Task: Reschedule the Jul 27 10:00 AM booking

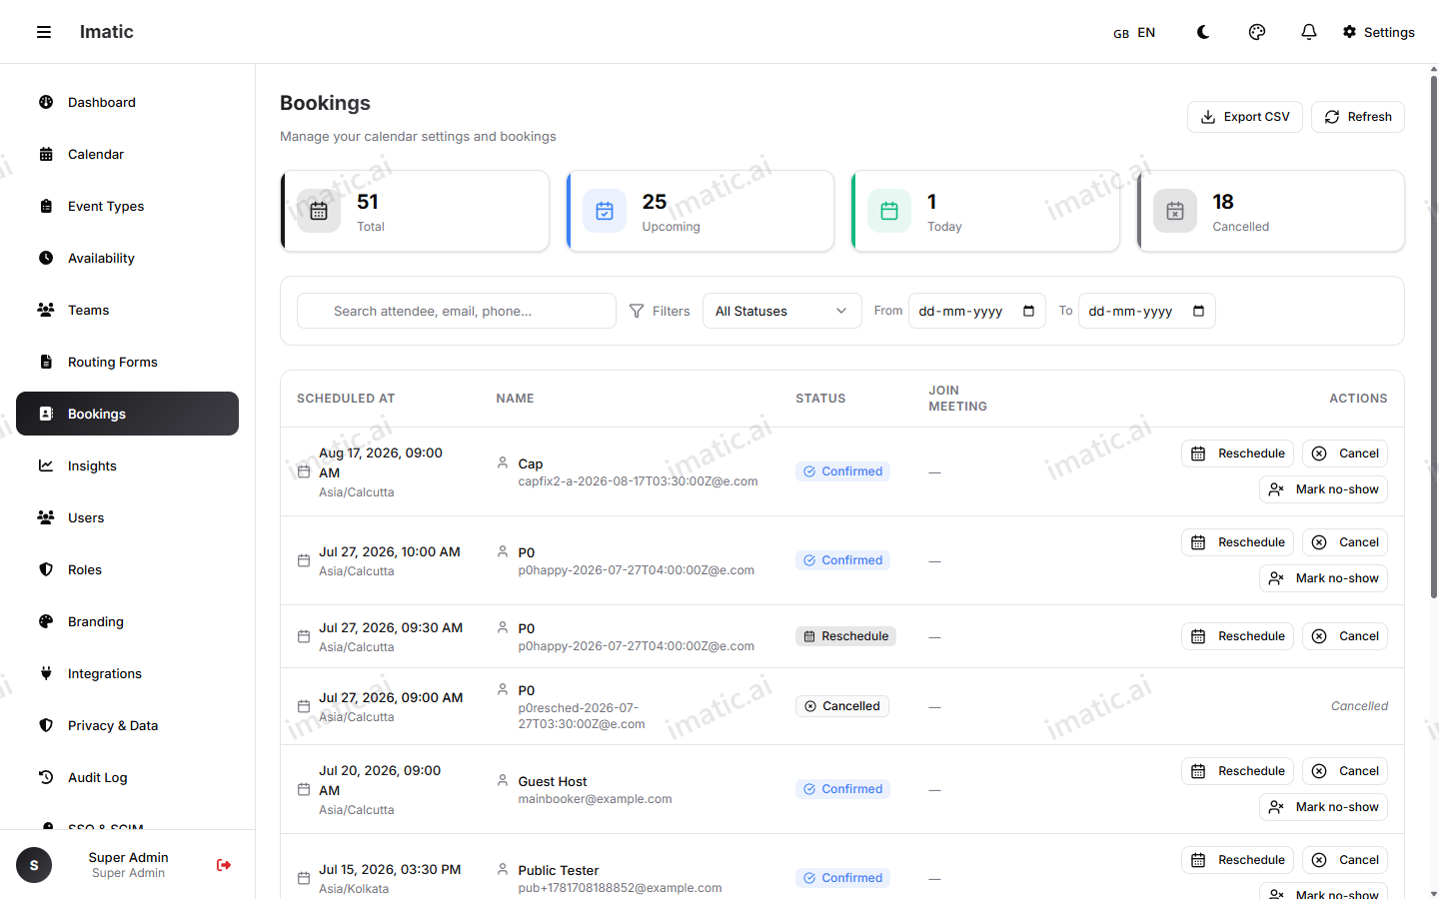Action: (x=1238, y=542)
